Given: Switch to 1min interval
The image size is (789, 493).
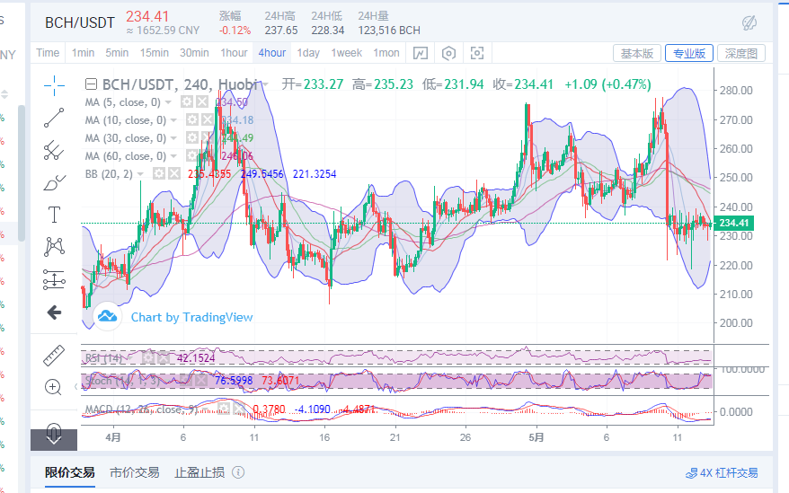Looking at the screenshot, I should (x=83, y=53).
